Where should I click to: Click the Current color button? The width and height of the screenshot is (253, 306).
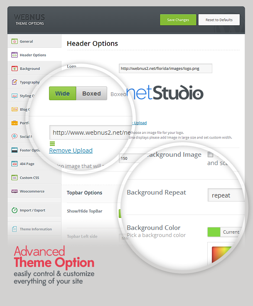click(x=231, y=232)
